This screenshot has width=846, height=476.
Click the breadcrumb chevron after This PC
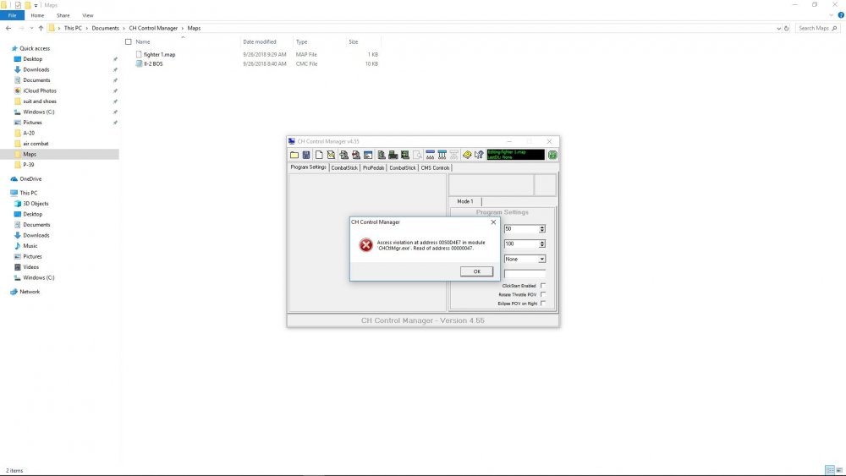coord(87,28)
